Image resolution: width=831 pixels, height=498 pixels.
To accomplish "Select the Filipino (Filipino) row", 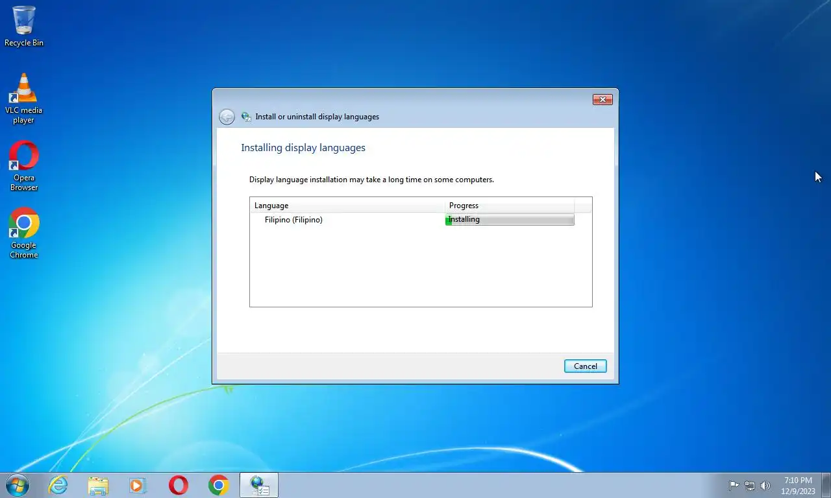I will [421, 220].
